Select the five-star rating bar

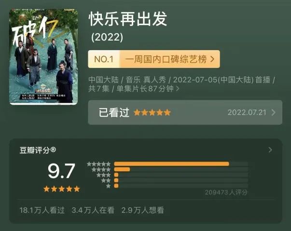point(181,164)
